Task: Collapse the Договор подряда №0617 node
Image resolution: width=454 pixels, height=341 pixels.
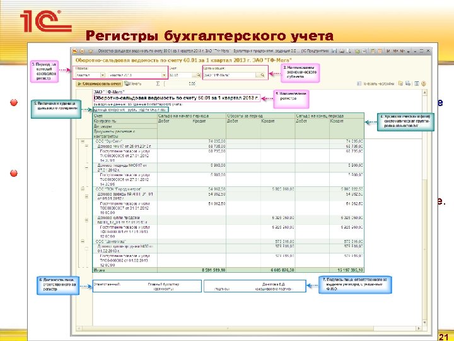Action: pos(86,167)
